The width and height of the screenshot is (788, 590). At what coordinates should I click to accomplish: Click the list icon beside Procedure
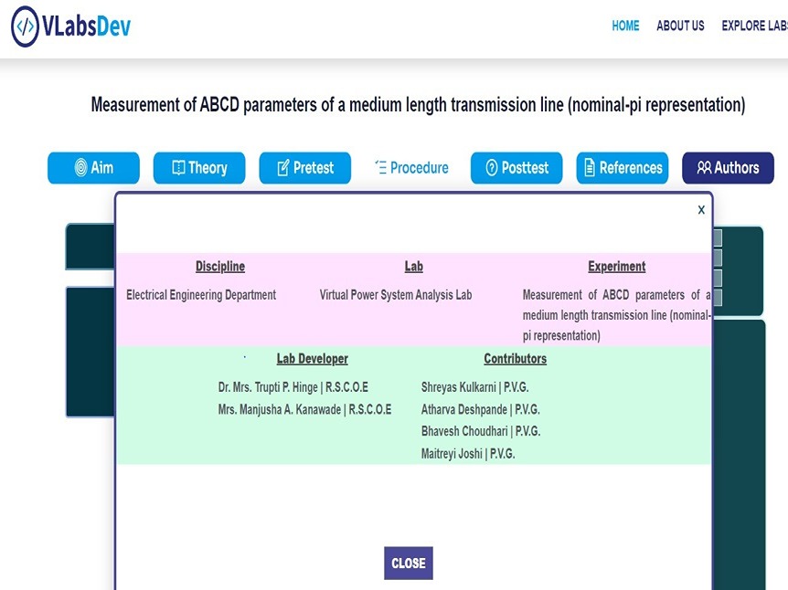point(381,167)
